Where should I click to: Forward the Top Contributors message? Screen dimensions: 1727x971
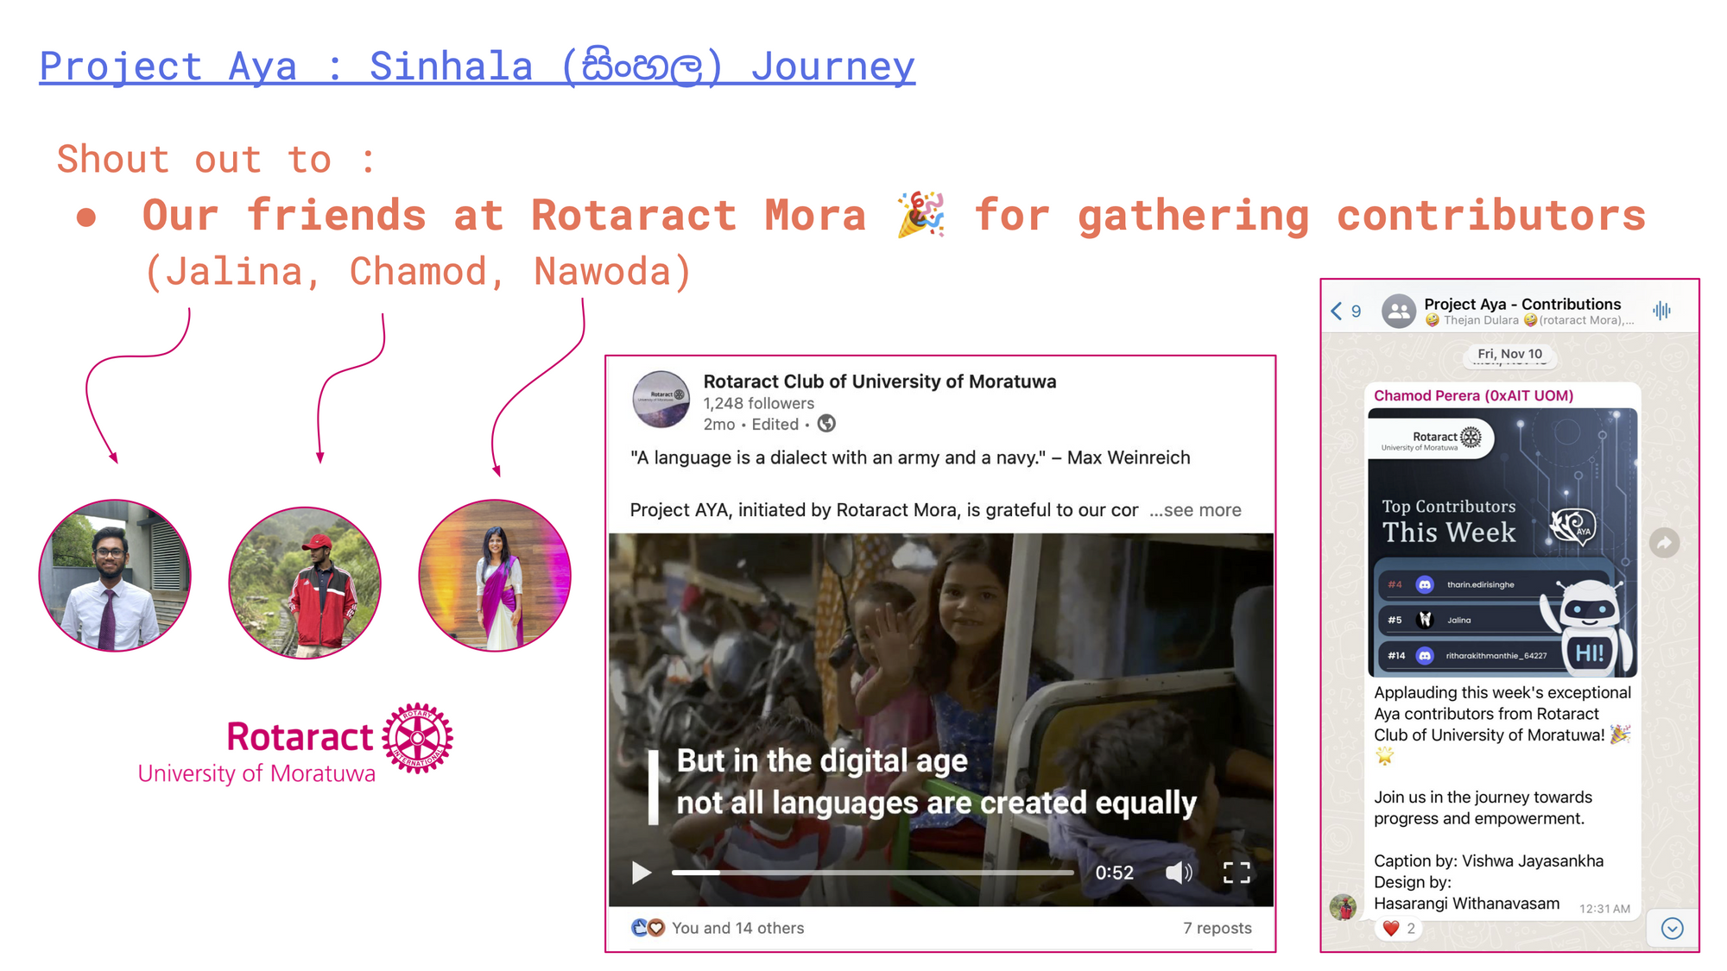pyautogui.click(x=1664, y=543)
